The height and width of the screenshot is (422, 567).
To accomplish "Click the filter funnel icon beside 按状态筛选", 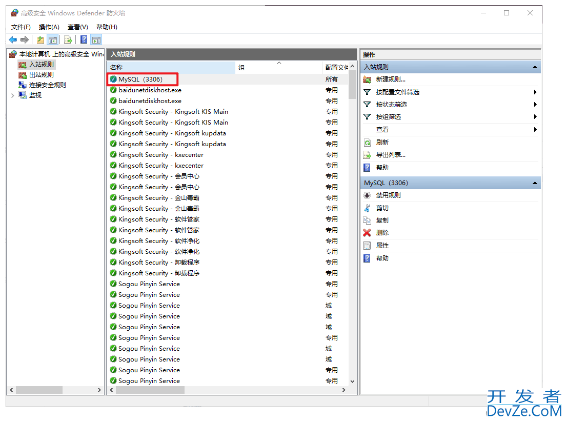I will (367, 105).
